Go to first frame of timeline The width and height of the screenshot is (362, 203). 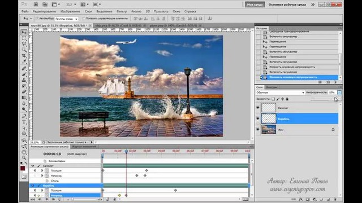pos(33,199)
